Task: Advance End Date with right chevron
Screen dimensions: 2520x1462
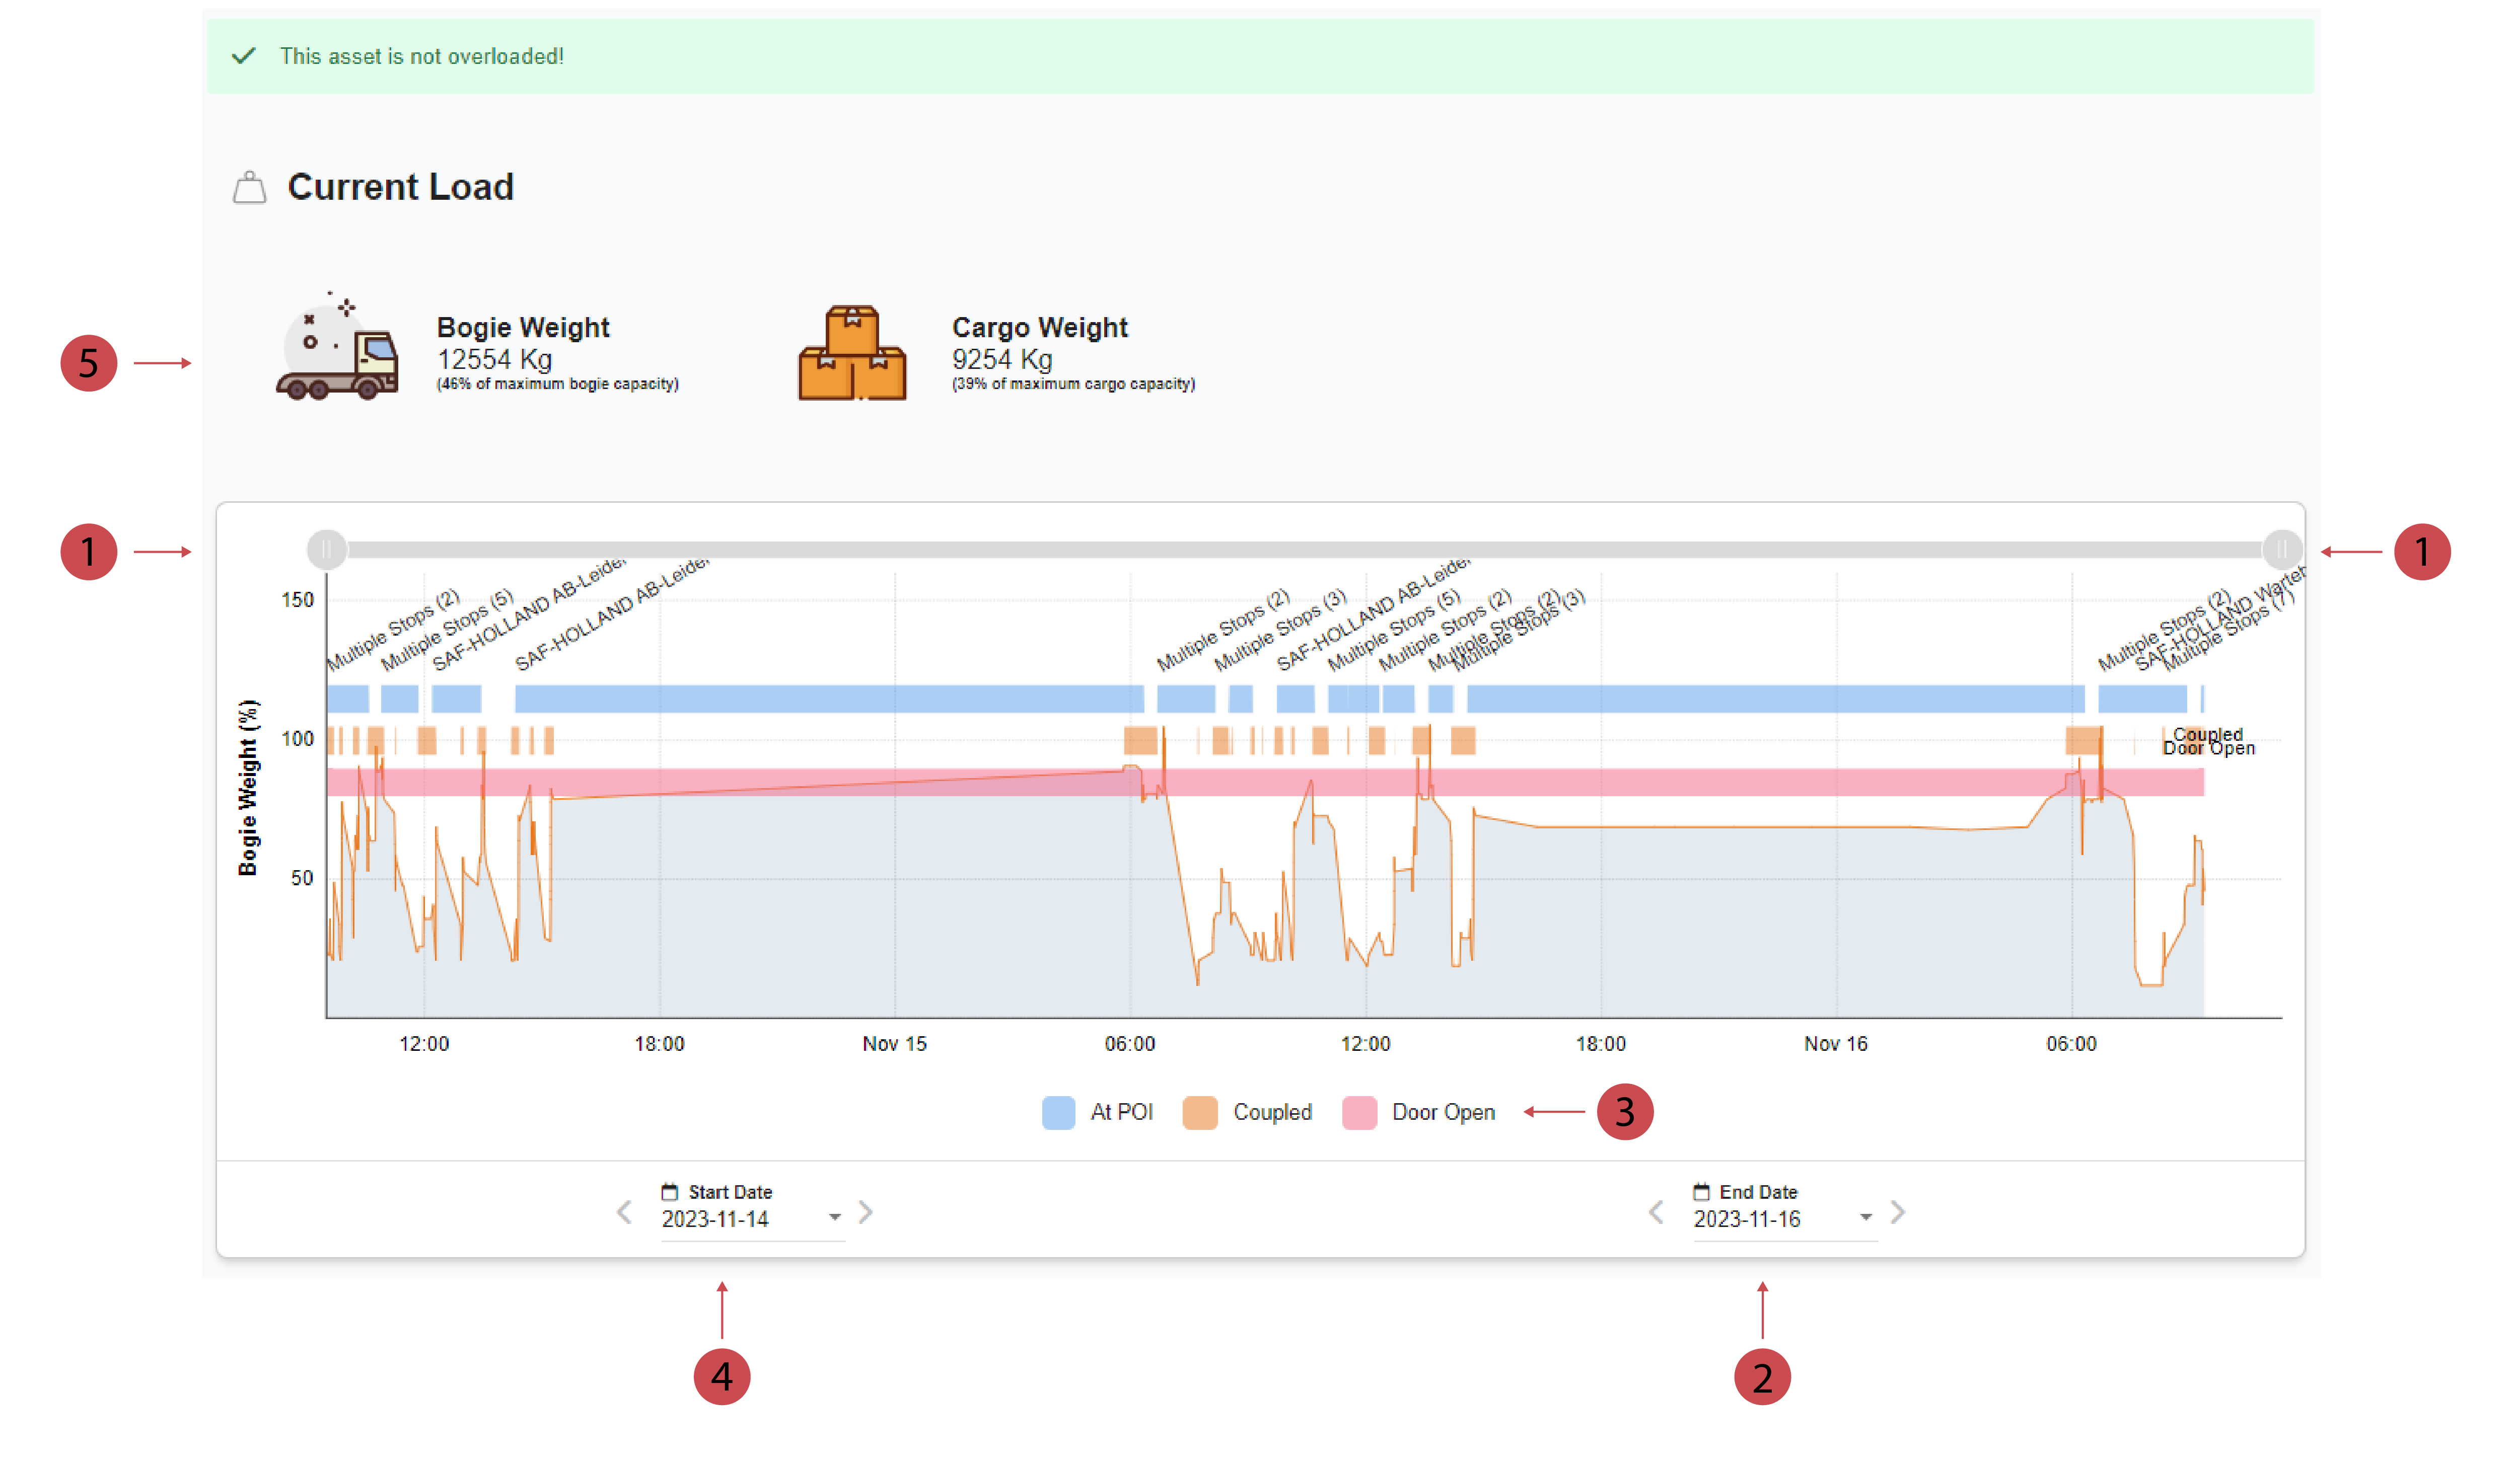Action: tap(1898, 1212)
